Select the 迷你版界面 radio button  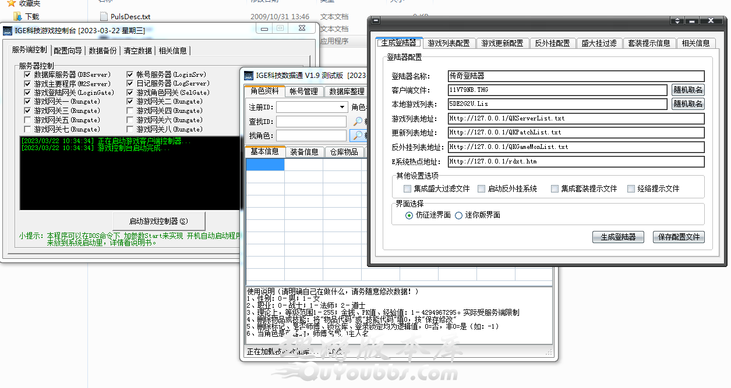coord(459,215)
